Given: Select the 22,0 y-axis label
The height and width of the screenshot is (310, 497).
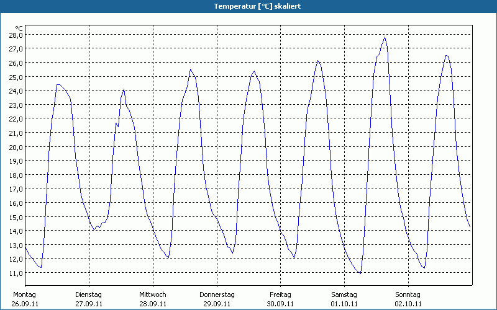Looking at the screenshot, I should click(16, 119).
